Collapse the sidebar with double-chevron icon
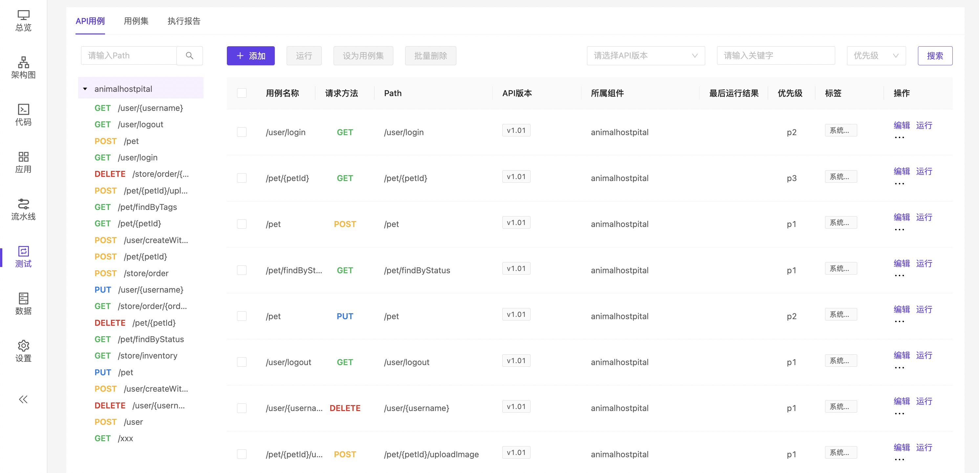Screen dimensions: 979x473 click(x=23, y=399)
